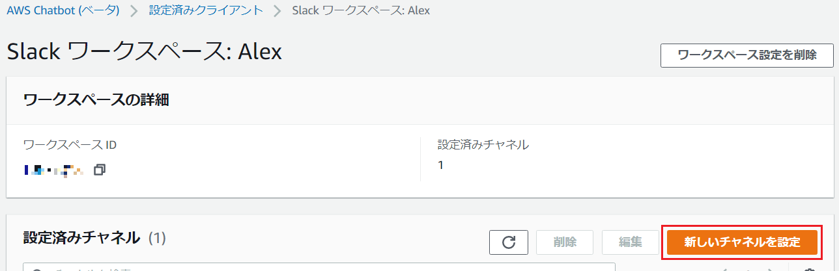This screenshot has width=839, height=271.
Task: Click the ワークスペースの詳細 panel heading
Action: (x=96, y=100)
